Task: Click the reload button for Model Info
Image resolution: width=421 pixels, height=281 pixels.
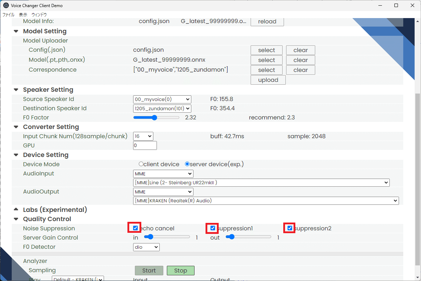Action: tap(267, 22)
